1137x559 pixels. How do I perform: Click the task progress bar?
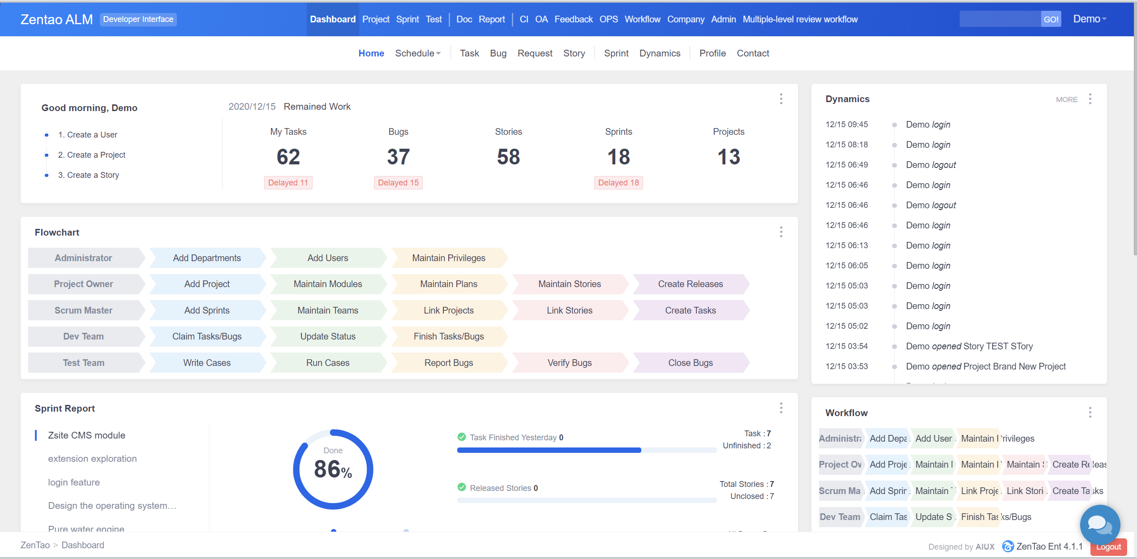[x=586, y=450]
